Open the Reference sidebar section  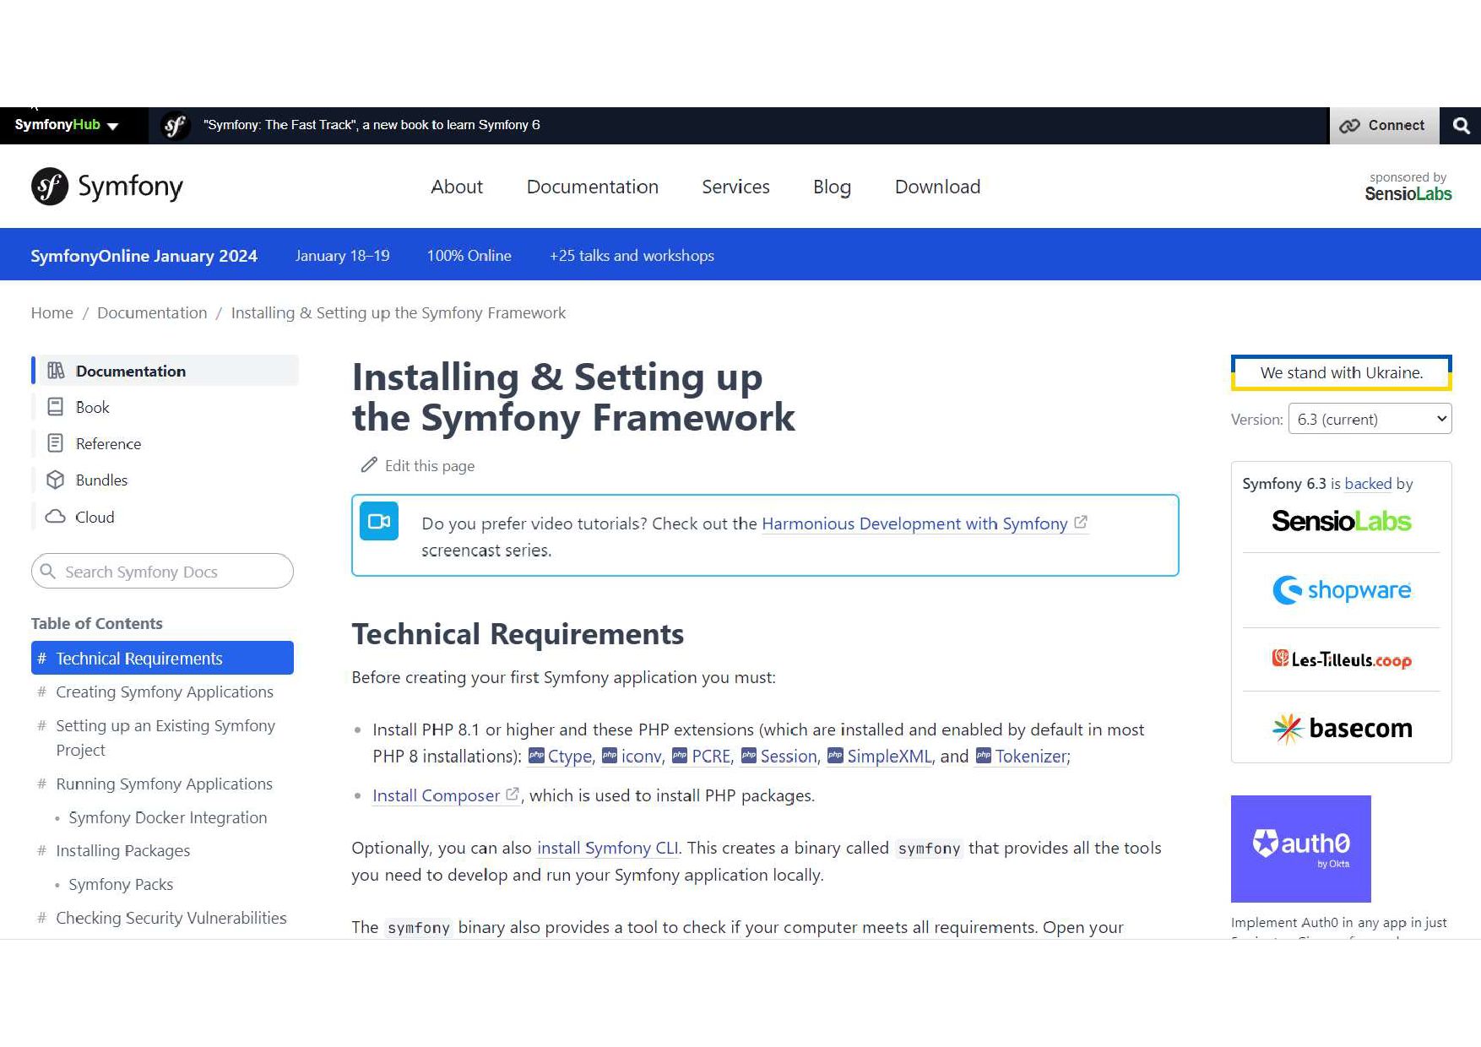click(108, 443)
